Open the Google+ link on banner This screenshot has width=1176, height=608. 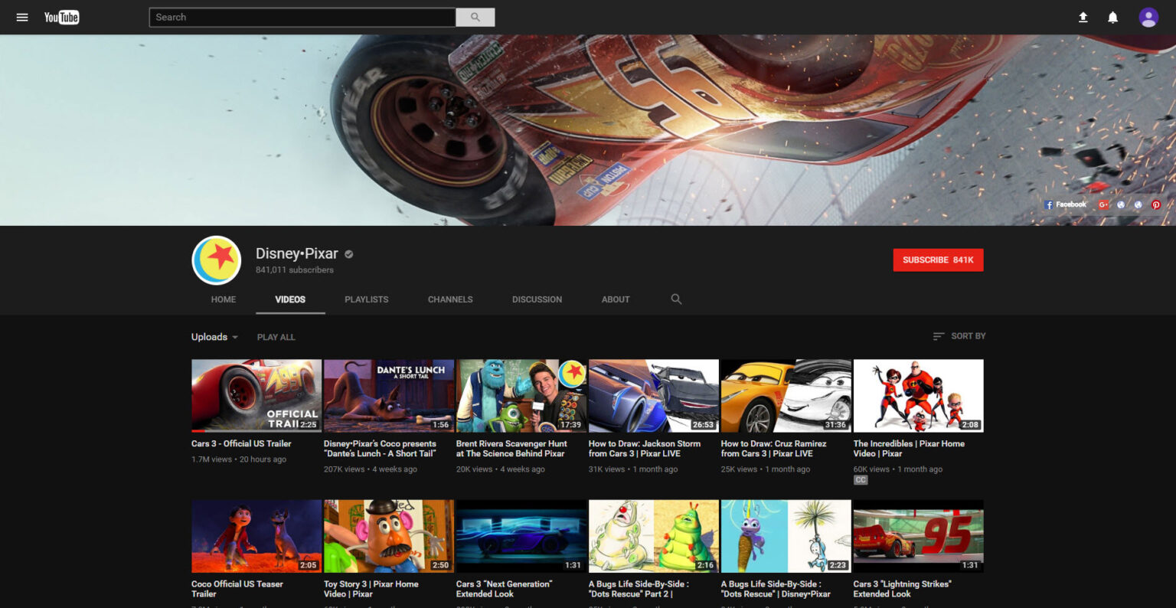pyautogui.click(x=1103, y=204)
